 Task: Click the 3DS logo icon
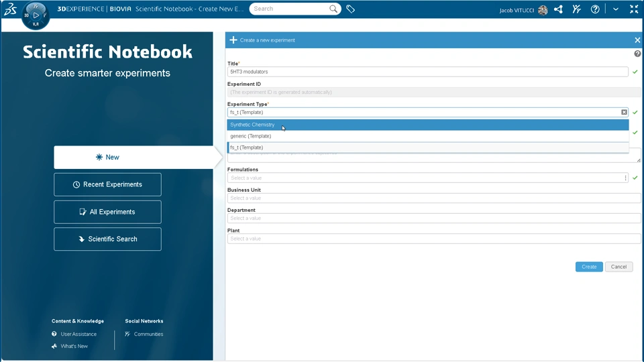pos(10,9)
